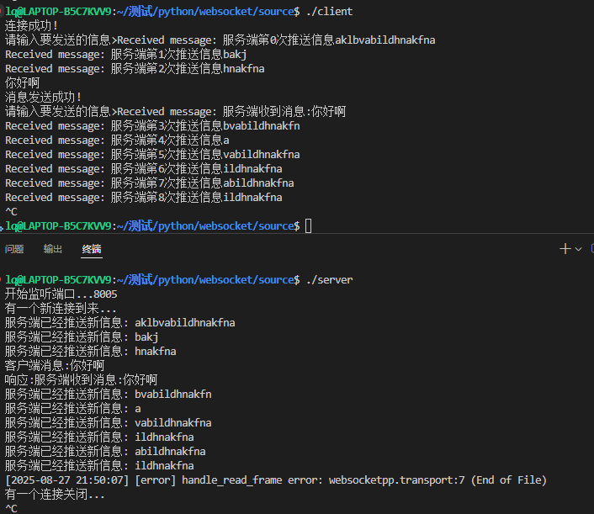Click the 有一个连接关闭... line
Viewport: 594px width, 514px height.
coord(55,495)
